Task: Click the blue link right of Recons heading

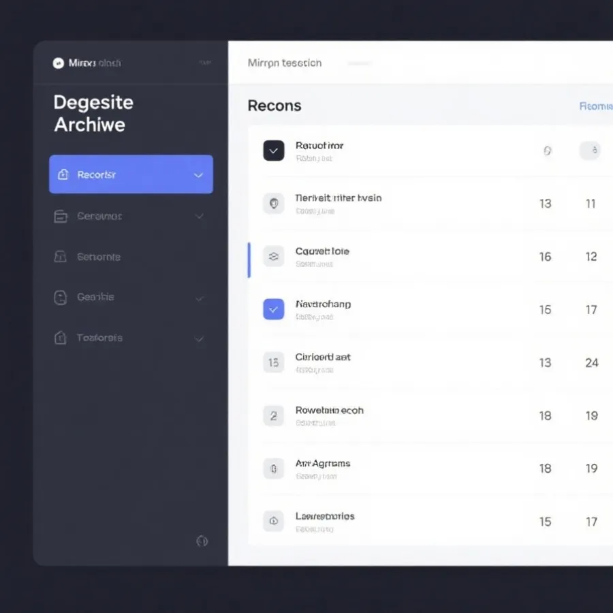Action: (x=595, y=106)
